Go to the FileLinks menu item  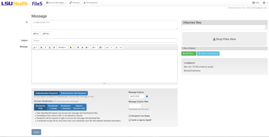tap(75, 3)
